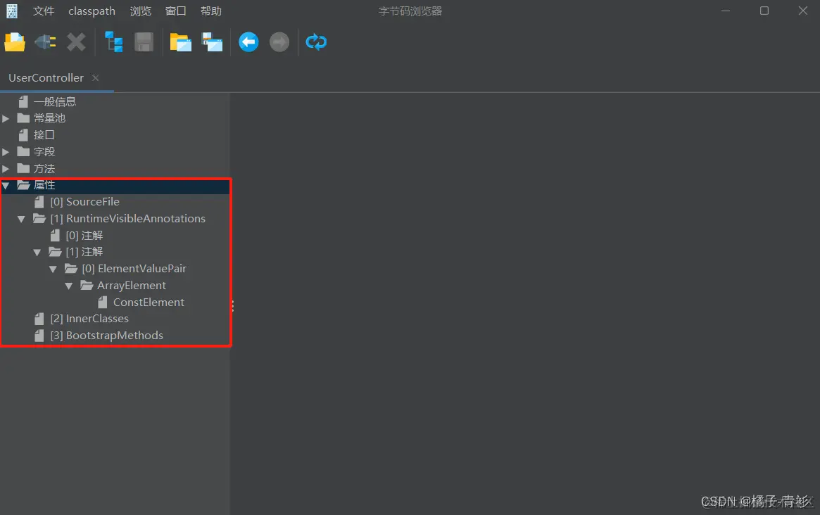Open the 文件 menu
820x515 pixels.
[44, 11]
